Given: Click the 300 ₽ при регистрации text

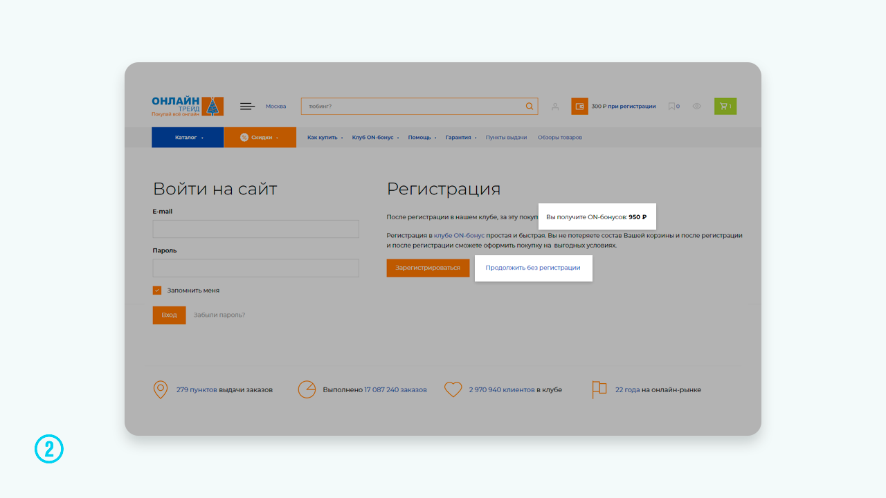Looking at the screenshot, I should pyautogui.click(x=623, y=107).
